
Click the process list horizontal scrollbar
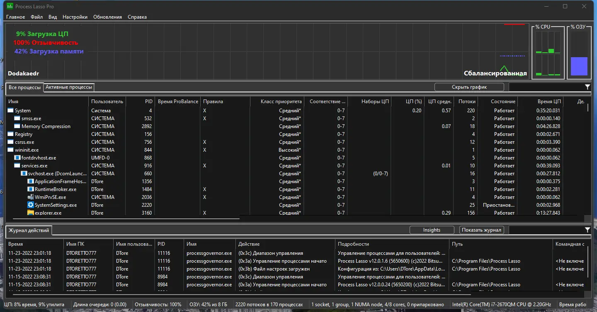click(126, 218)
